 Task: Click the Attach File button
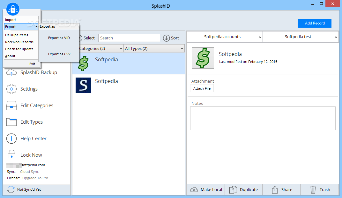click(202, 88)
